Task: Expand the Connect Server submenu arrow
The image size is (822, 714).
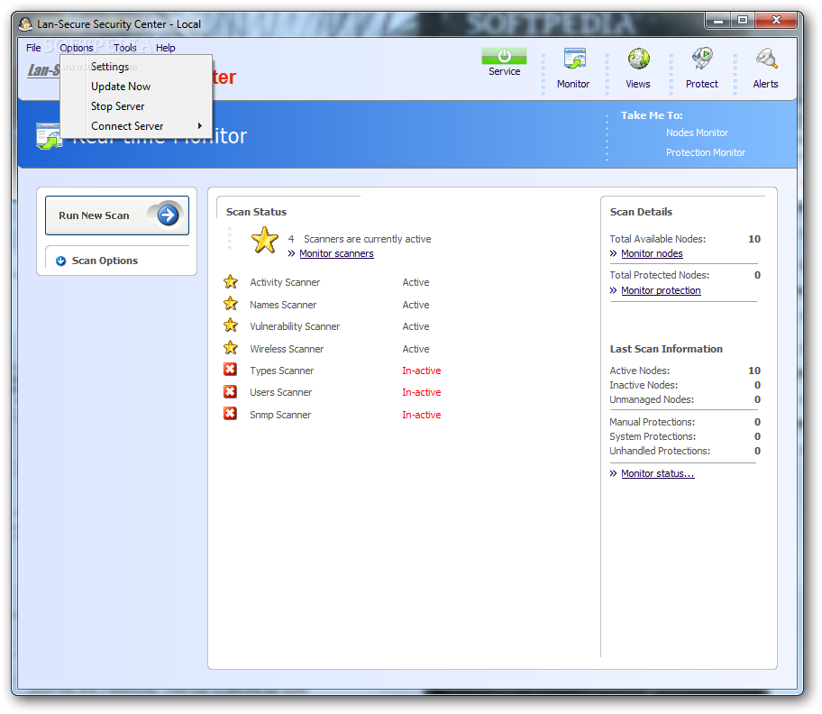Action: pos(200,126)
